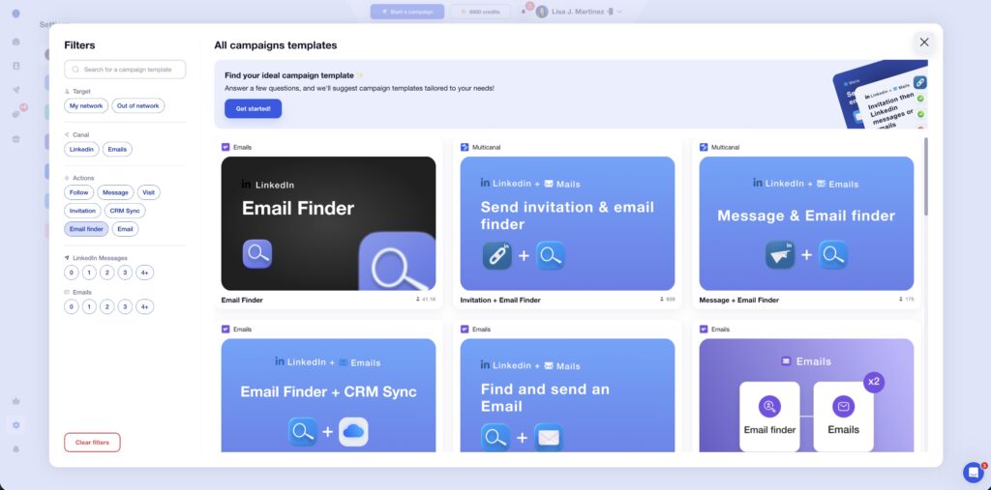Open the chat support widget icon

(x=973, y=472)
